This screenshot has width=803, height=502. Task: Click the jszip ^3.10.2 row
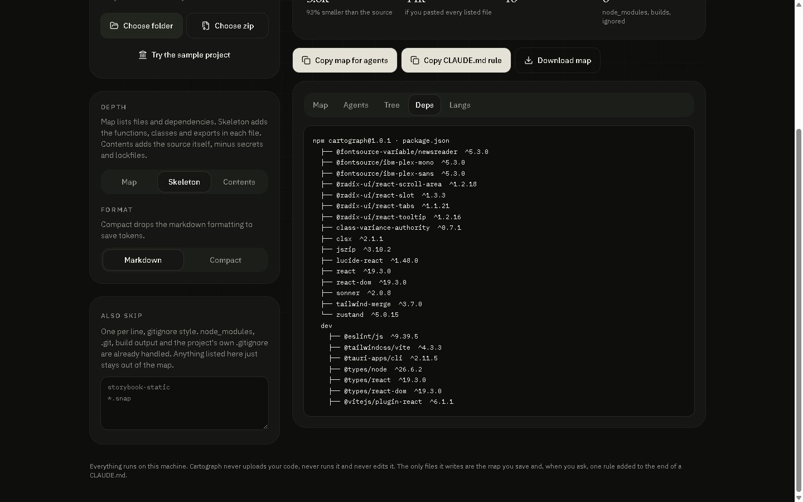point(356,249)
